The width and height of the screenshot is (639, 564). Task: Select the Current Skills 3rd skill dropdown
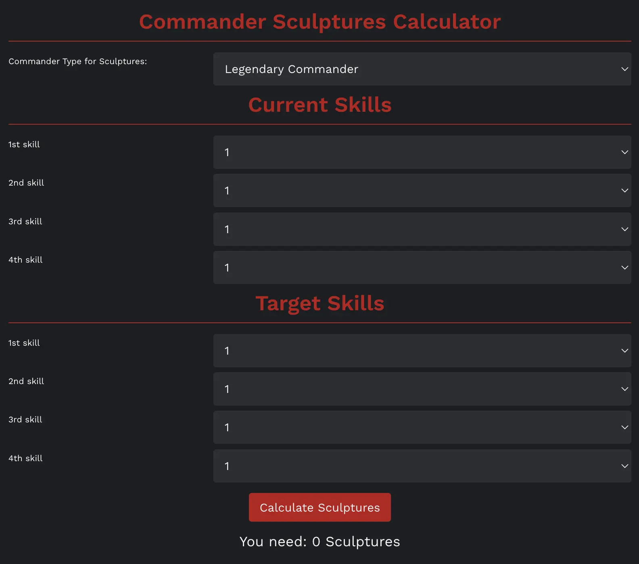(x=422, y=229)
